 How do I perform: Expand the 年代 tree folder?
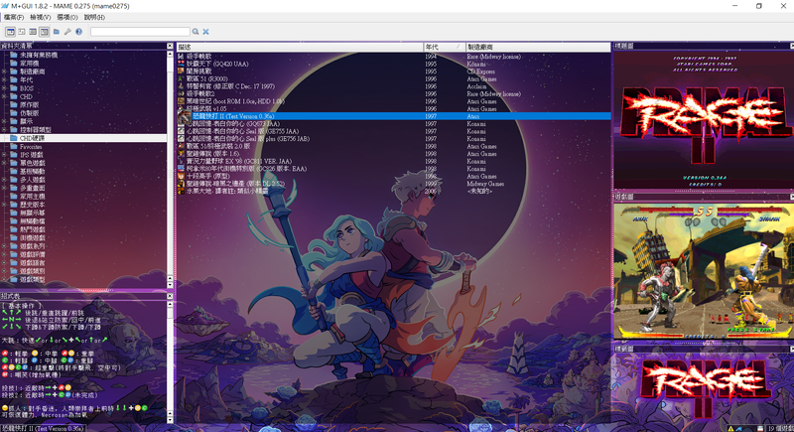[x=5, y=79]
